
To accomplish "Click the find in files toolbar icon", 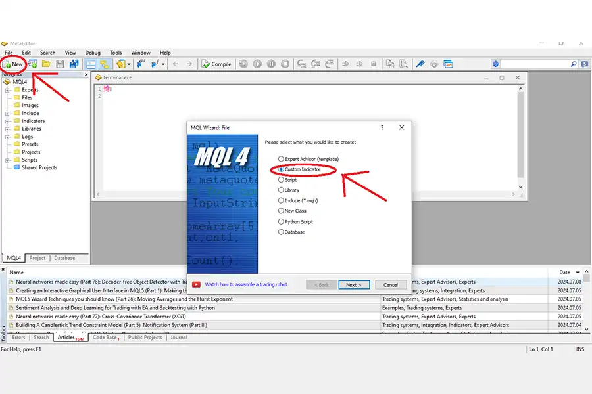I will (404, 64).
